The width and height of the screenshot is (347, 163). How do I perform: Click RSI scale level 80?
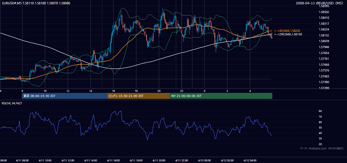pyautogui.click(x=320, y=111)
